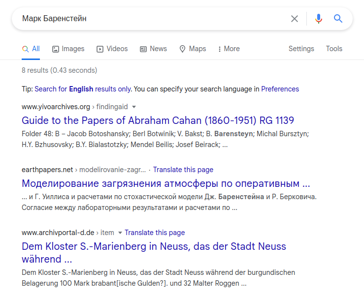The height and width of the screenshot is (298, 364).
Task: Start voice search with microphone icon
Action: (x=319, y=19)
